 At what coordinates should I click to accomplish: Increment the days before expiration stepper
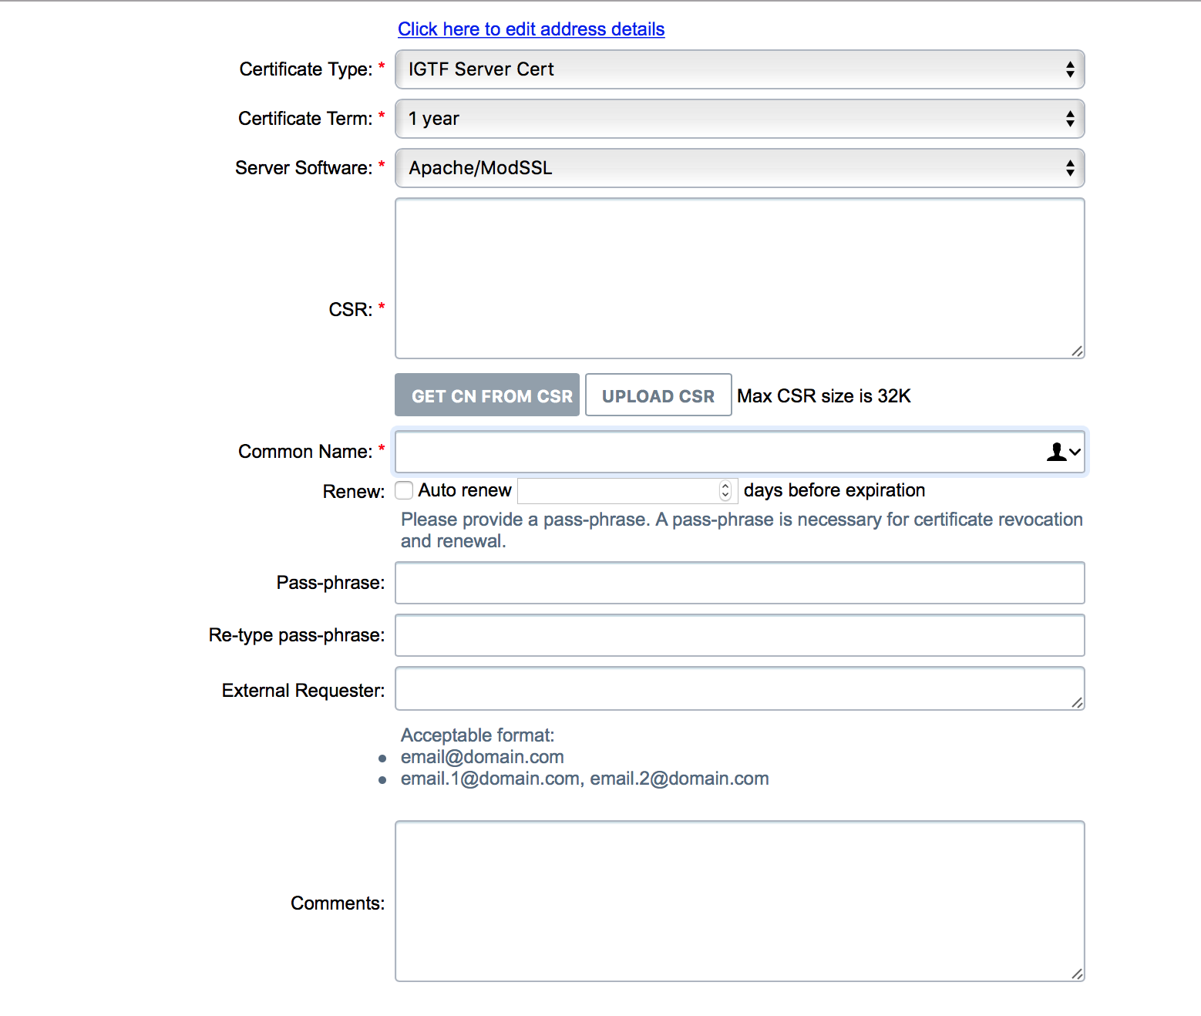click(x=725, y=486)
